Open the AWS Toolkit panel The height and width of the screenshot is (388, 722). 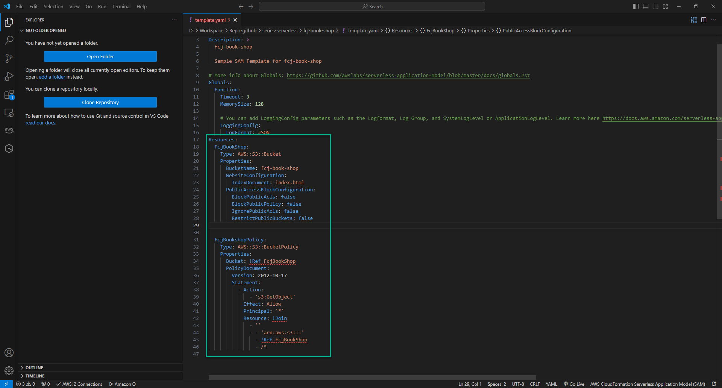(x=9, y=130)
